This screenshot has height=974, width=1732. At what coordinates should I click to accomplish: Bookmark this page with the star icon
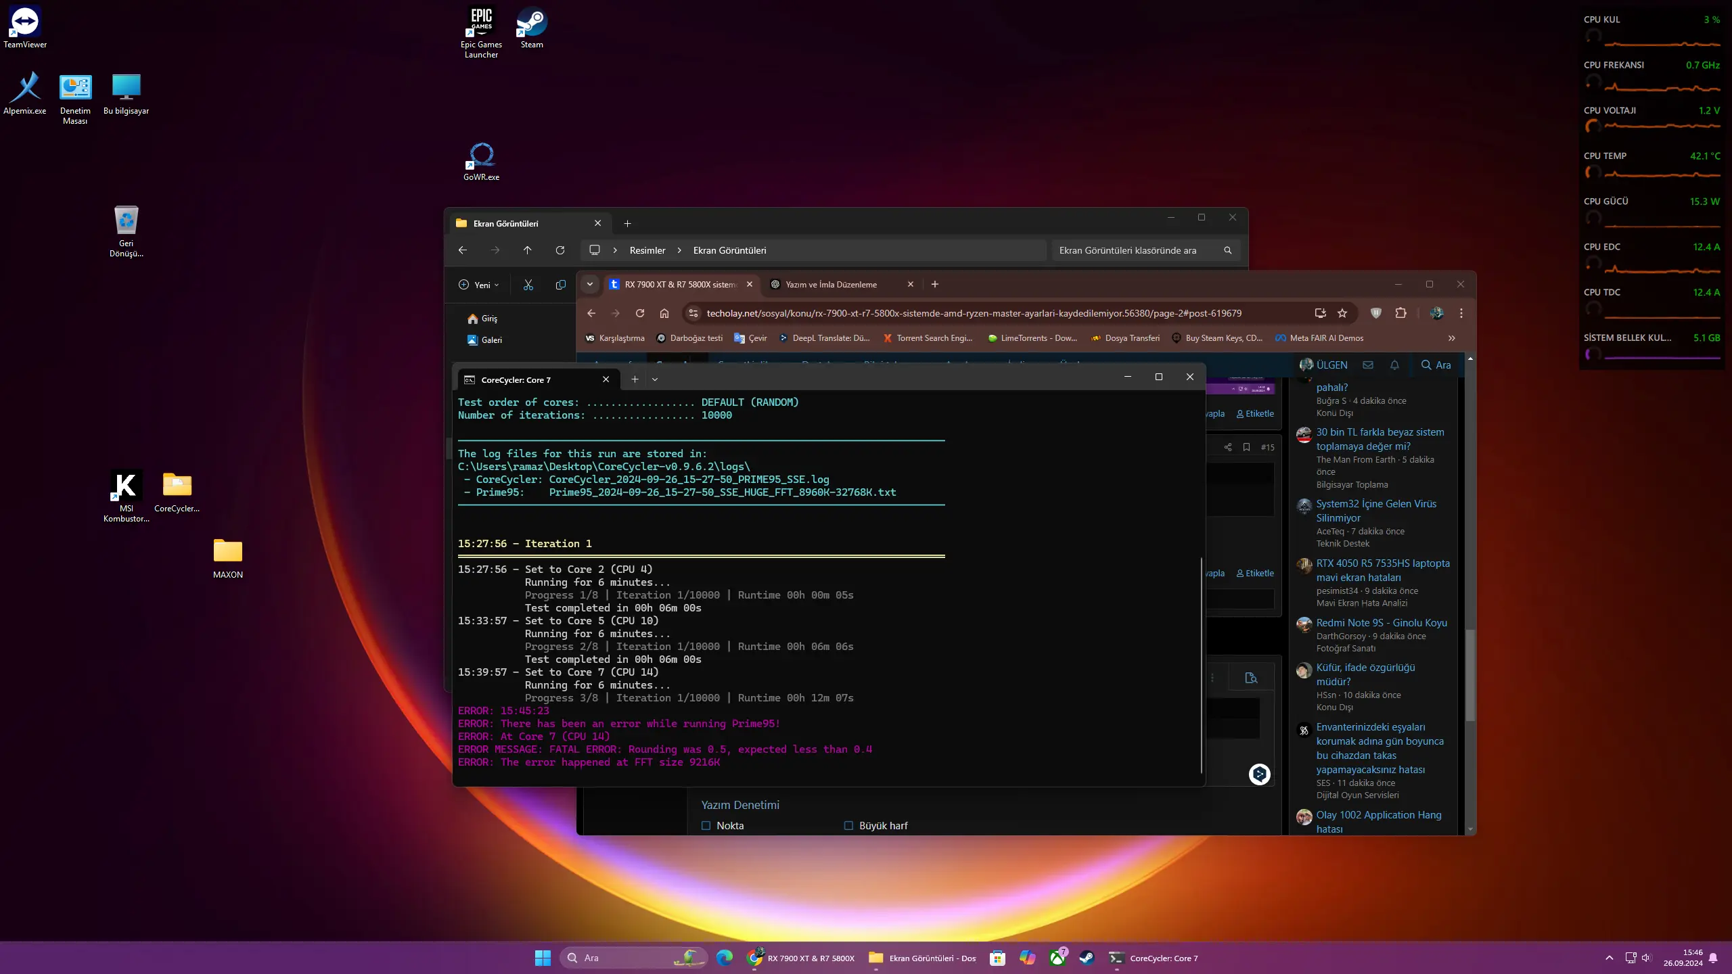(x=1342, y=313)
